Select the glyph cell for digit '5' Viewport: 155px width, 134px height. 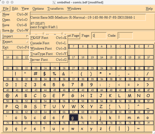[x=55, y=85]
